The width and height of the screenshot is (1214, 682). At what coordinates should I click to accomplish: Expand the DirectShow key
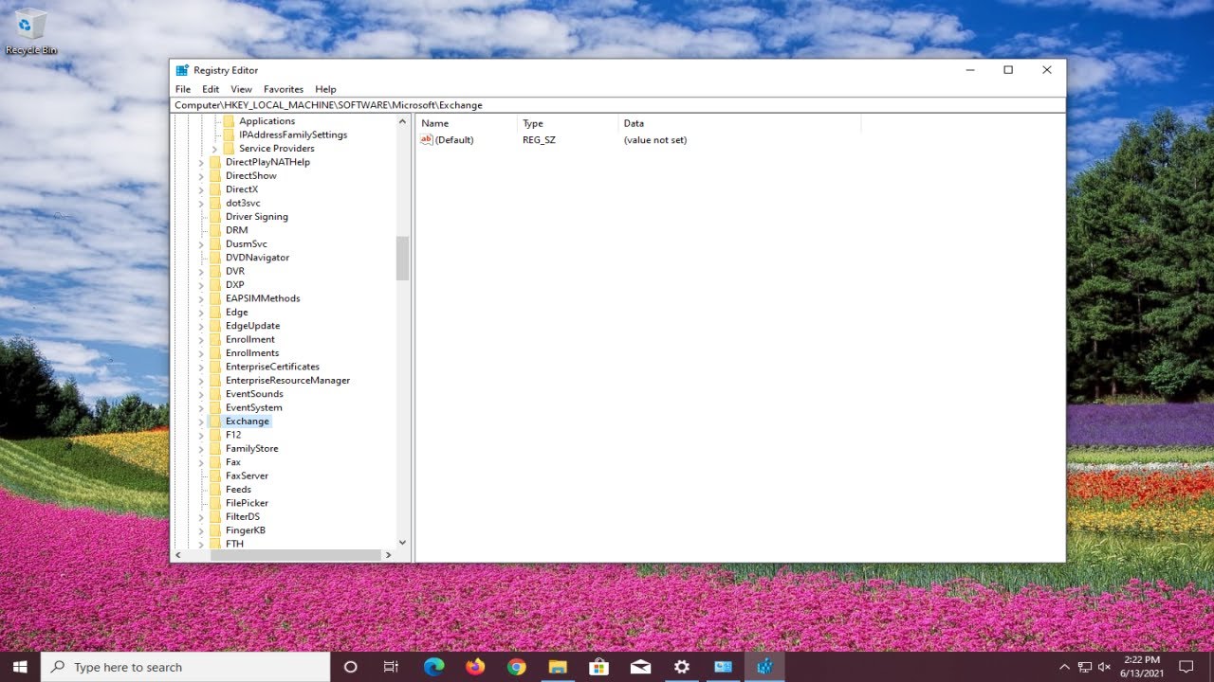[201, 176]
